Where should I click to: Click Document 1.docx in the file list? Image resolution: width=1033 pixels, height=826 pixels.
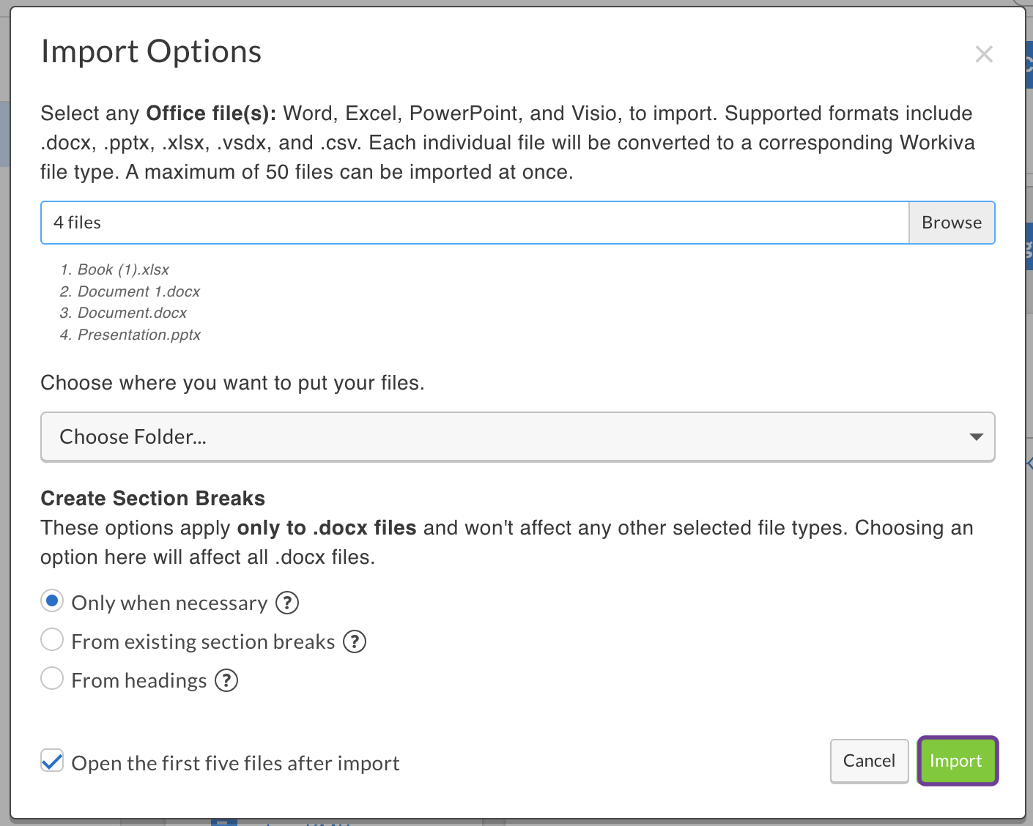138,291
